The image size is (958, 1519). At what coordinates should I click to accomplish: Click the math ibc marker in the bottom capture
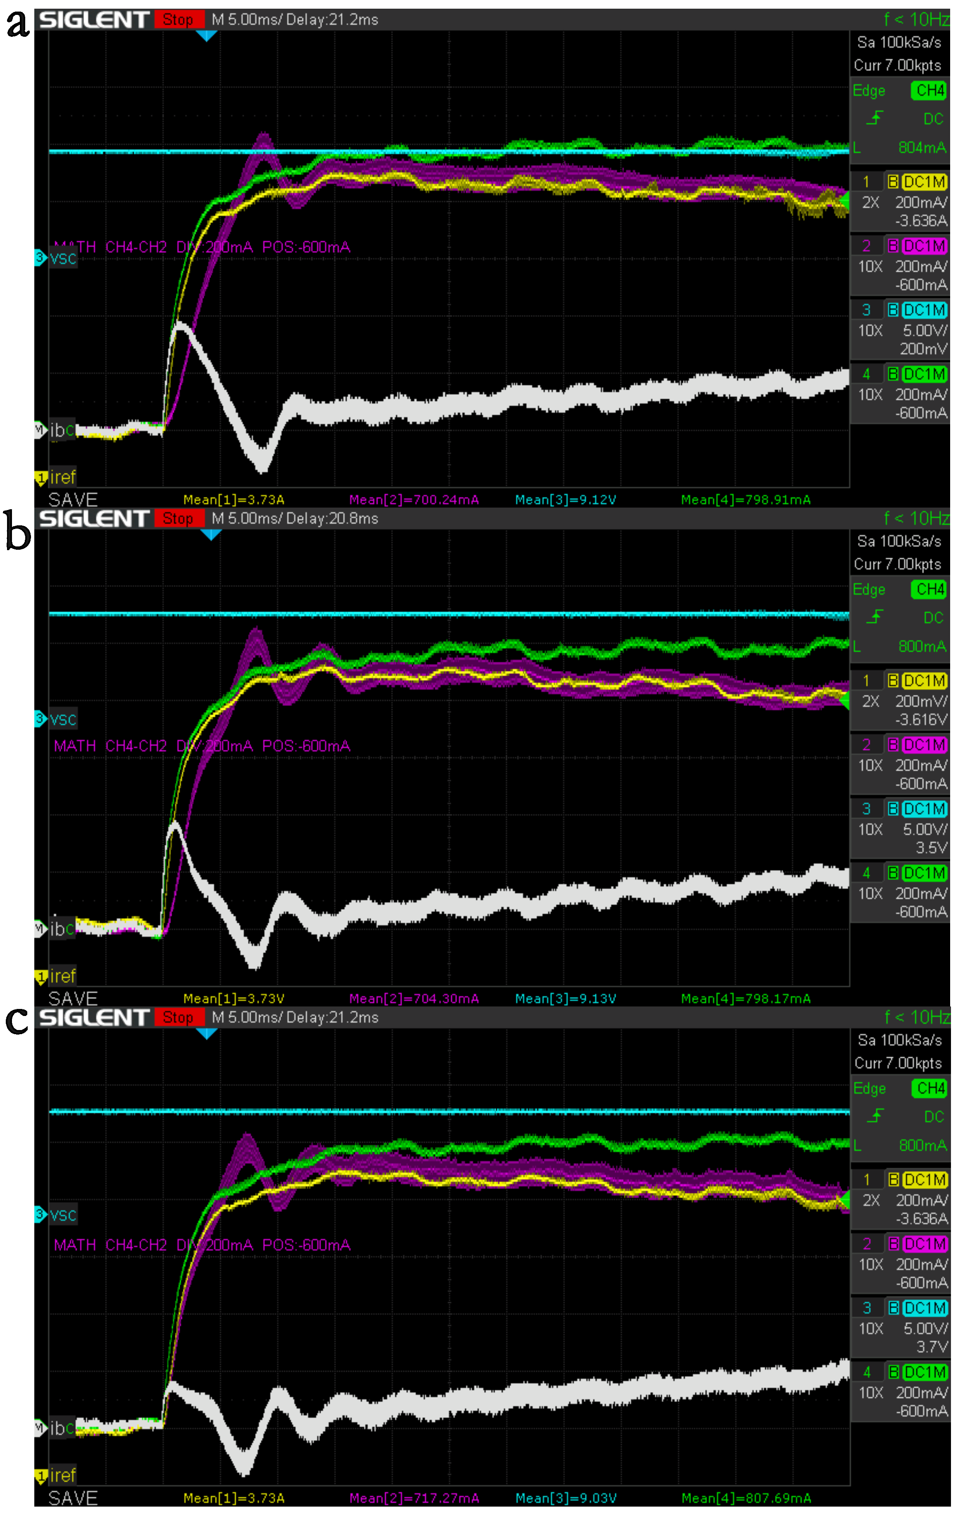[55, 1428]
